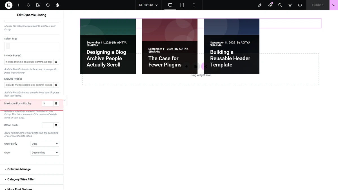Image resolution: width=338 pixels, height=190 pixels.
Task: Switch to mobile preview mode
Action: click(x=194, y=5)
